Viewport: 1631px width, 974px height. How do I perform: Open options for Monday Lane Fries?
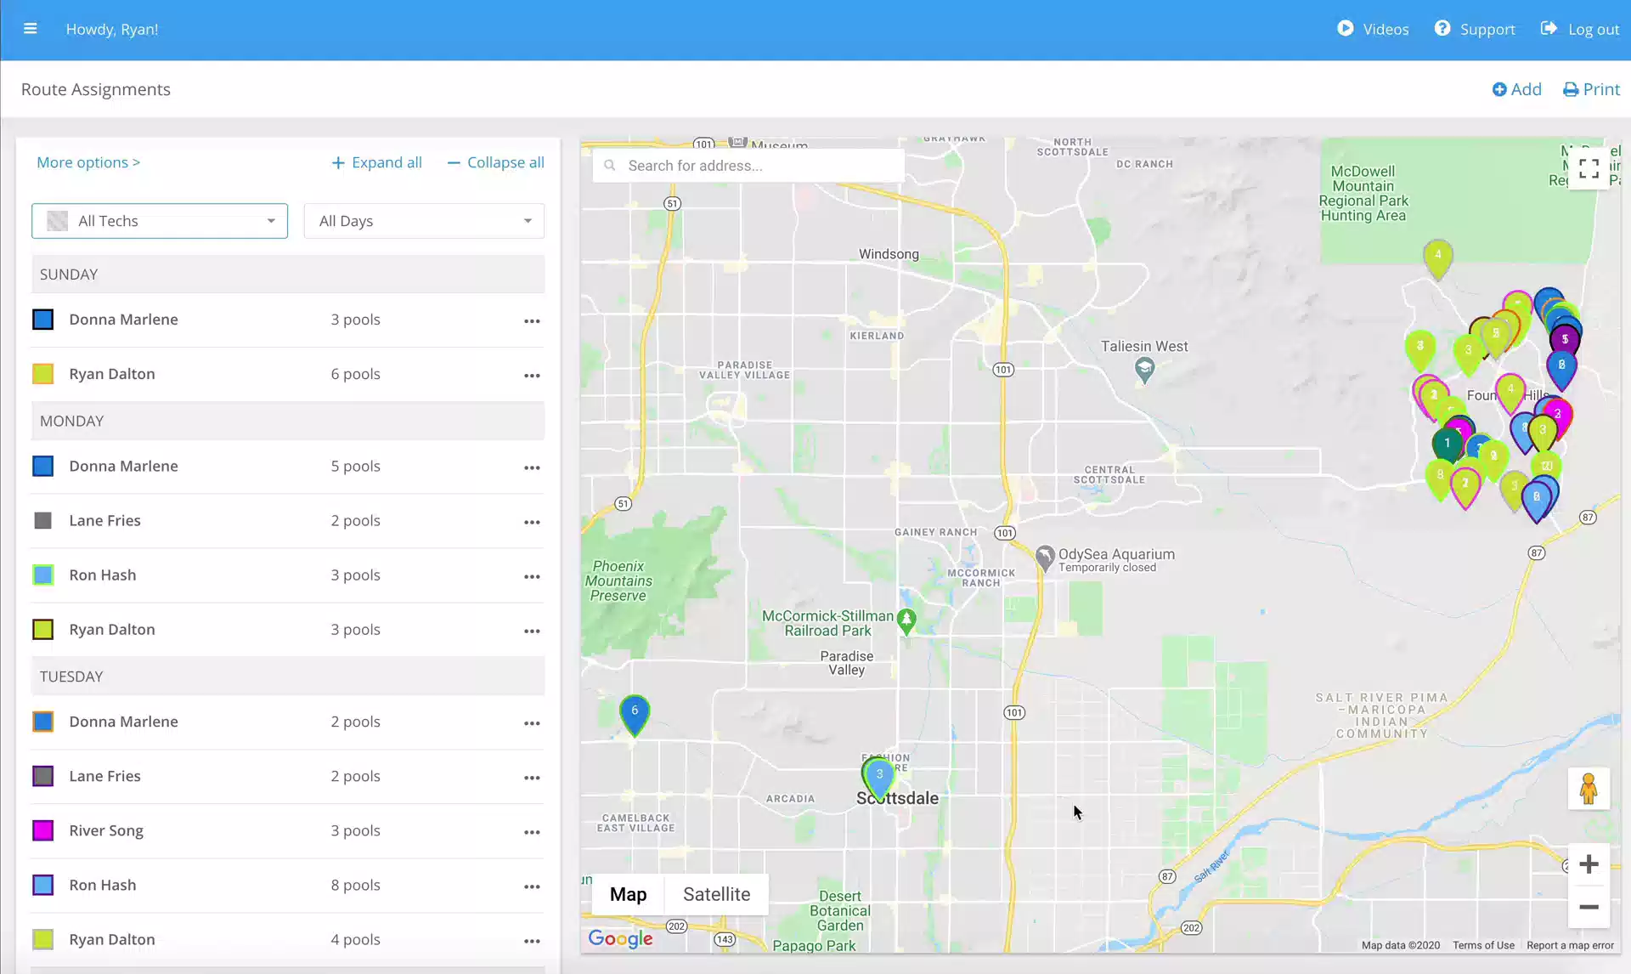[532, 522]
